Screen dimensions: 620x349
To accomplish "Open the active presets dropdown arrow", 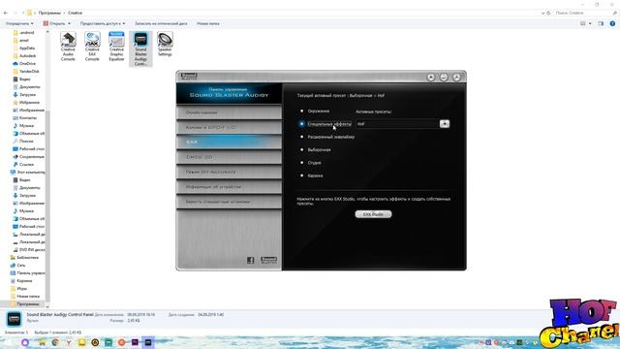I will pyautogui.click(x=445, y=124).
